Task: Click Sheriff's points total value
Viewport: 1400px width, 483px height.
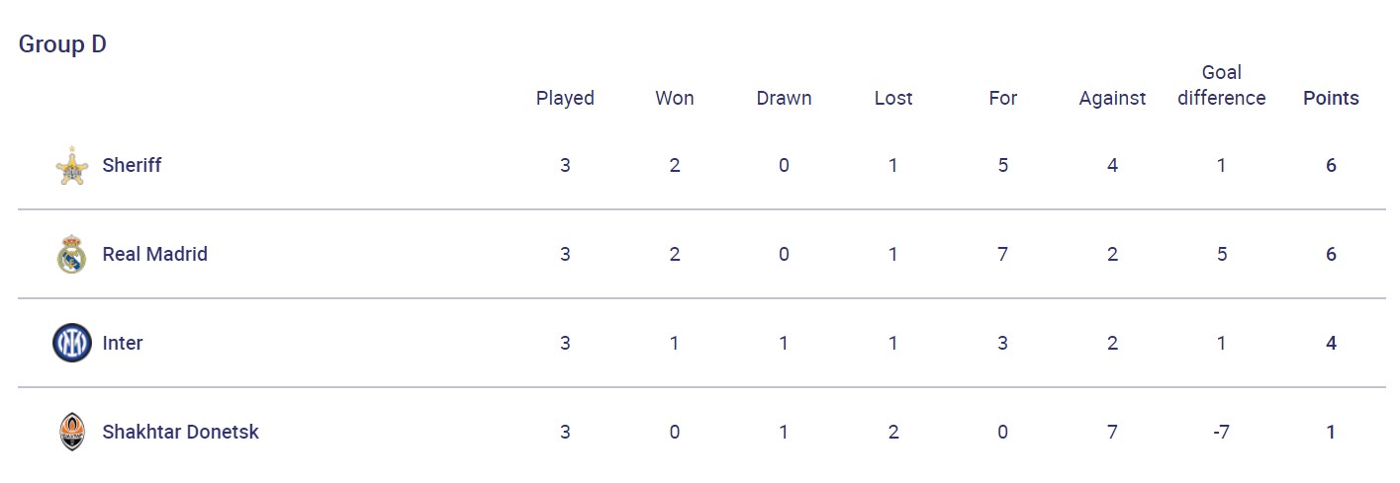Action: point(1331,166)
